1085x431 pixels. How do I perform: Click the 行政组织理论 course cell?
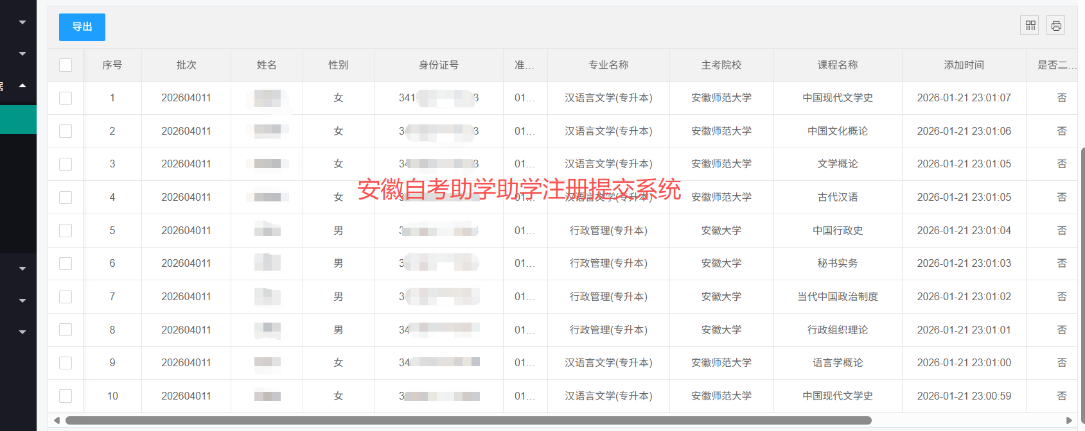pos(838,330)
